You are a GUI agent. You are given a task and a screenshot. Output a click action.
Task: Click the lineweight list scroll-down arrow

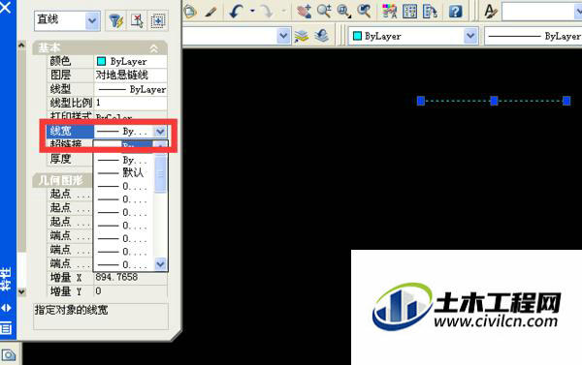click(160, 264)
